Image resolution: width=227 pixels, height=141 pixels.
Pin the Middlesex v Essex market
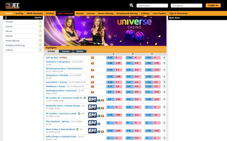coord(164,86)
